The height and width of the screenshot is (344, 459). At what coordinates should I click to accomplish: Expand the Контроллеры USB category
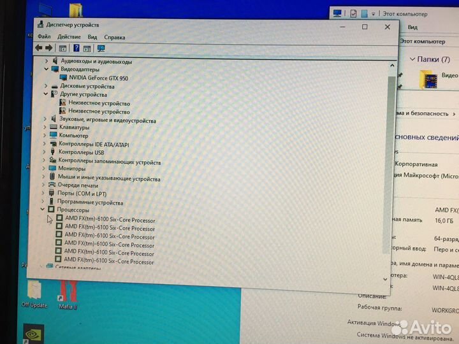45,153
